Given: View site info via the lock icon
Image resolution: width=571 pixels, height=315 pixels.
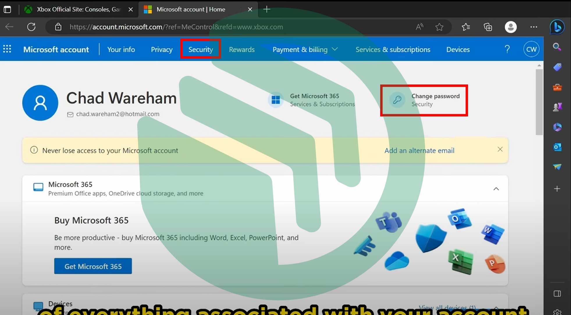Looking at the screenshot, I should 58,27.
